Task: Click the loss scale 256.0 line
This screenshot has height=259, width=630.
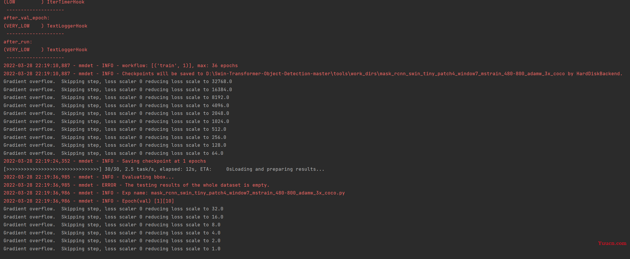Action: [x=115, y=137]
